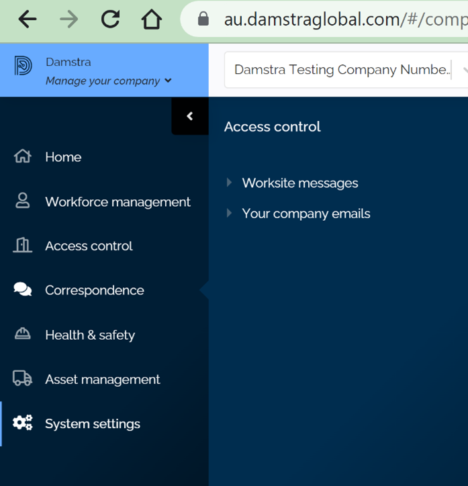
Task: Open the company selector dropdown arrow
Action: tap(463, 70)
